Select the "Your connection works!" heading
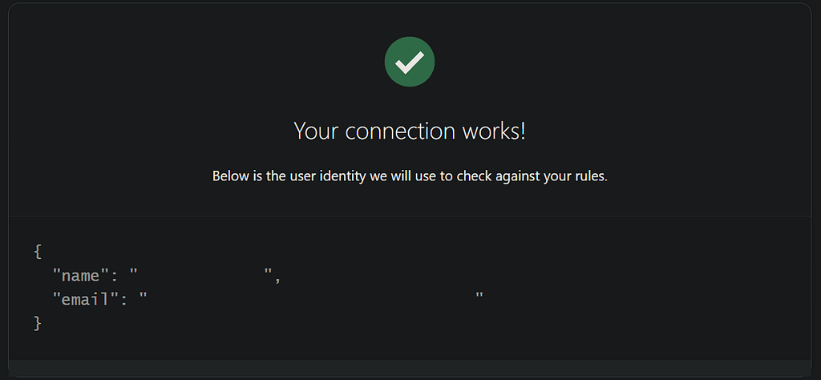821x380 pixels. click(x=410, y=131)
